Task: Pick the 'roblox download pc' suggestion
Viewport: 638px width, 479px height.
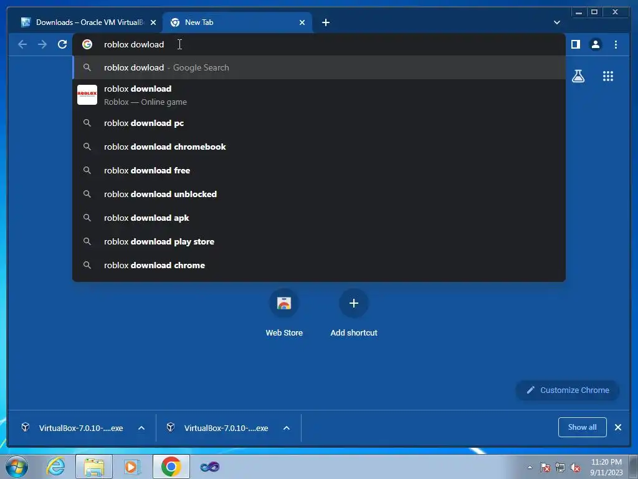Action: [319, 123]
